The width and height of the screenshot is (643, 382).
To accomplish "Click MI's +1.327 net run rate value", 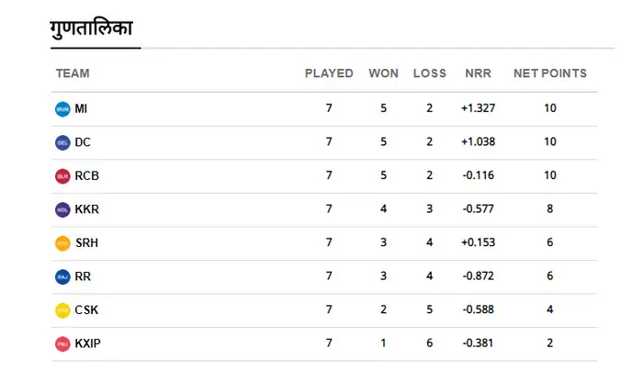I will point(478,109).
